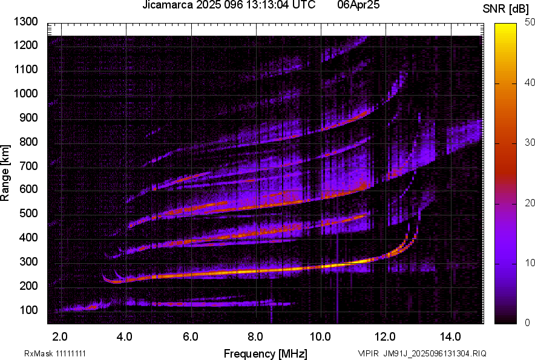Click the colorbar tick value '0'

528,322
